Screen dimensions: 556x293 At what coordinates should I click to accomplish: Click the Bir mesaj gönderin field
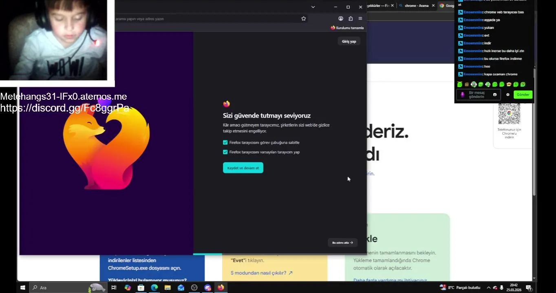pos(479,94)
